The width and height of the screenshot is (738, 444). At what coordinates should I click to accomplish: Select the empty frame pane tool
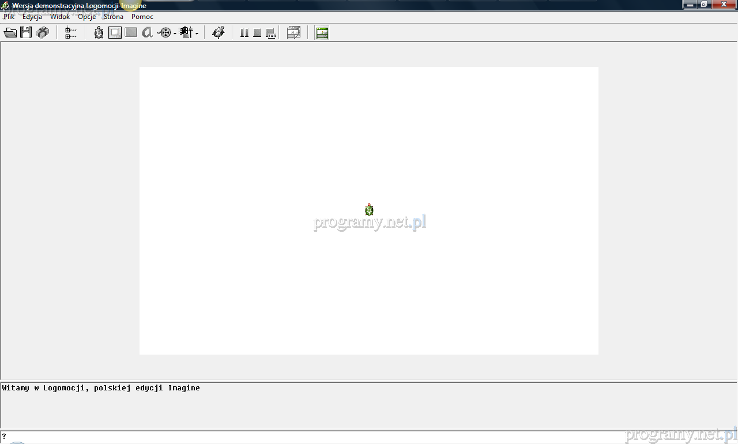point(115,33)
